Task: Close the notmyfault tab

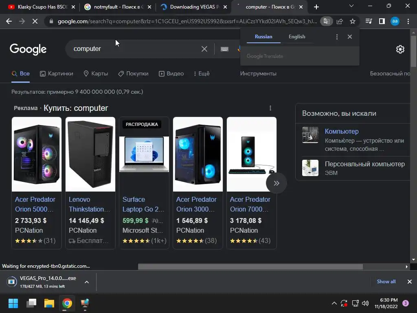Action: [x=149, y=7]
